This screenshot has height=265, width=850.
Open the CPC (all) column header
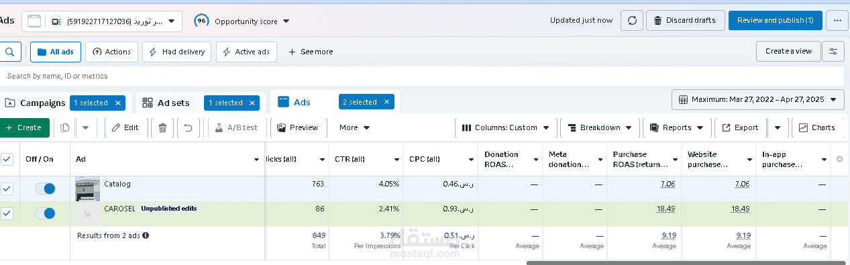(x=440, y=159)
